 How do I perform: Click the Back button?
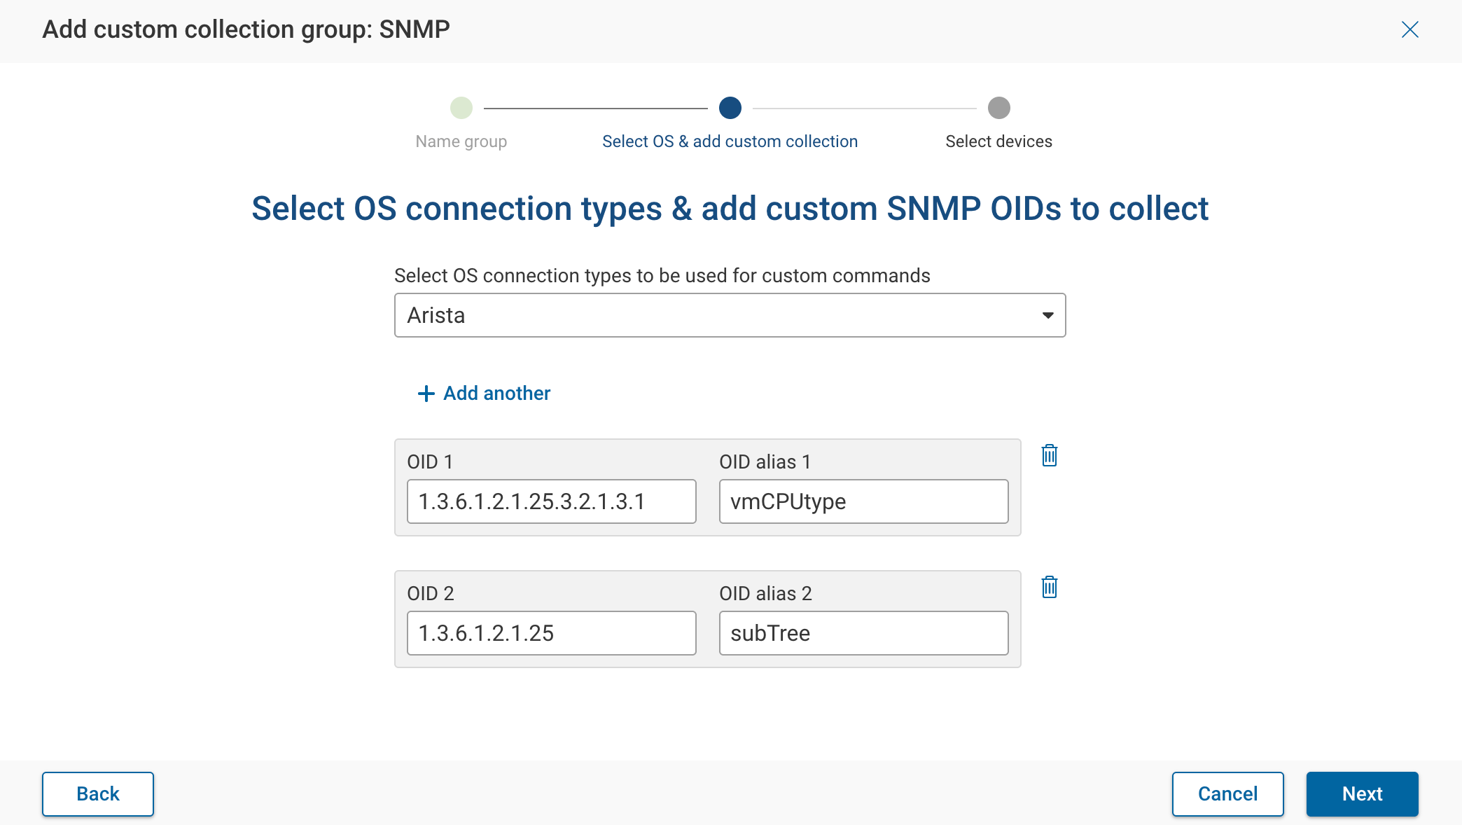pos(97,793)
